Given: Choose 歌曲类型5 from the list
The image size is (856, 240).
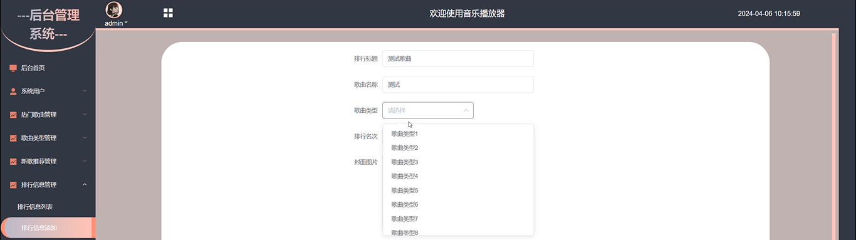Looking at the screenshot, I should click(x=458, y=190).
